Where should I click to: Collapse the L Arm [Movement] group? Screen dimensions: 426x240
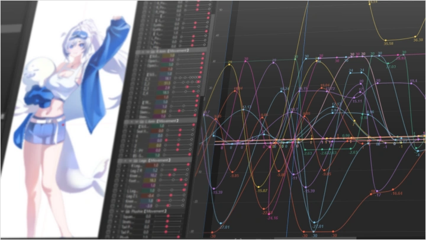point(136,121)
